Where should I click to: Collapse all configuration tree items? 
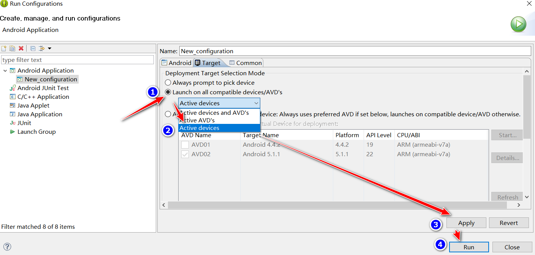click(x=33, y=48)
